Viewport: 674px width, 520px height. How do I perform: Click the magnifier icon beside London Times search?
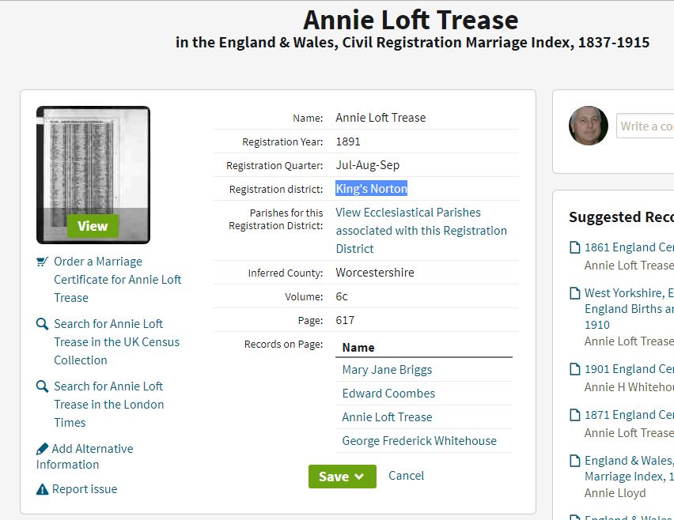[42, 386]
